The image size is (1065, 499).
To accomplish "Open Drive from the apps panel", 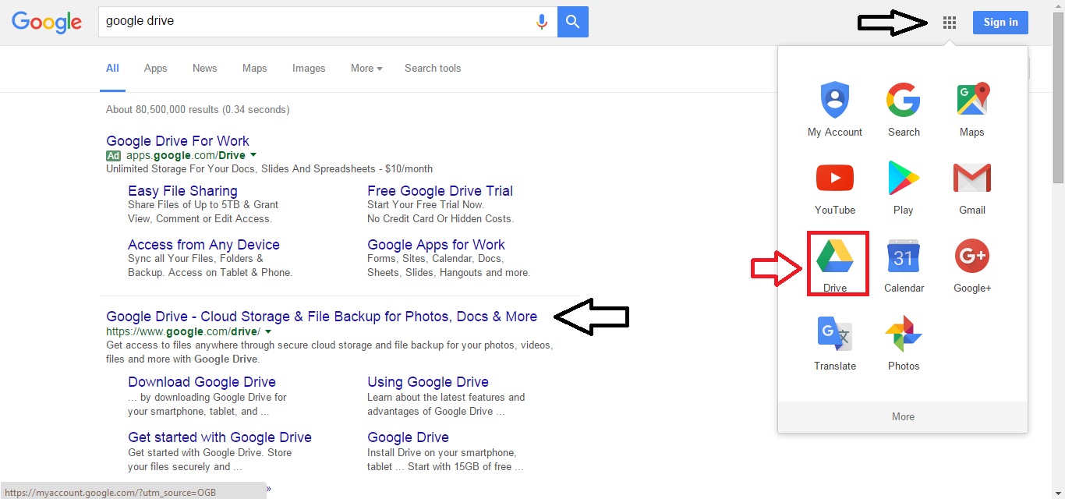I will [835, 262].
